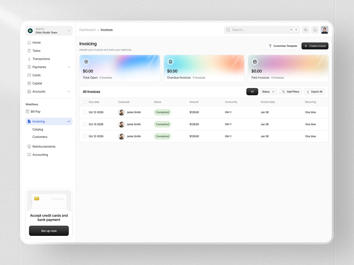Check the select-all checkbox beside Due date
This screenshot has width=354, height=265.
pos(85,102)
